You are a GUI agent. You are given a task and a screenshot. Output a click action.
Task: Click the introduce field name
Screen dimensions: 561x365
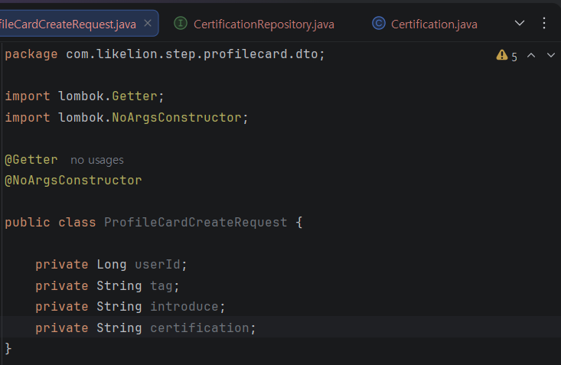(x=184, y=307)
